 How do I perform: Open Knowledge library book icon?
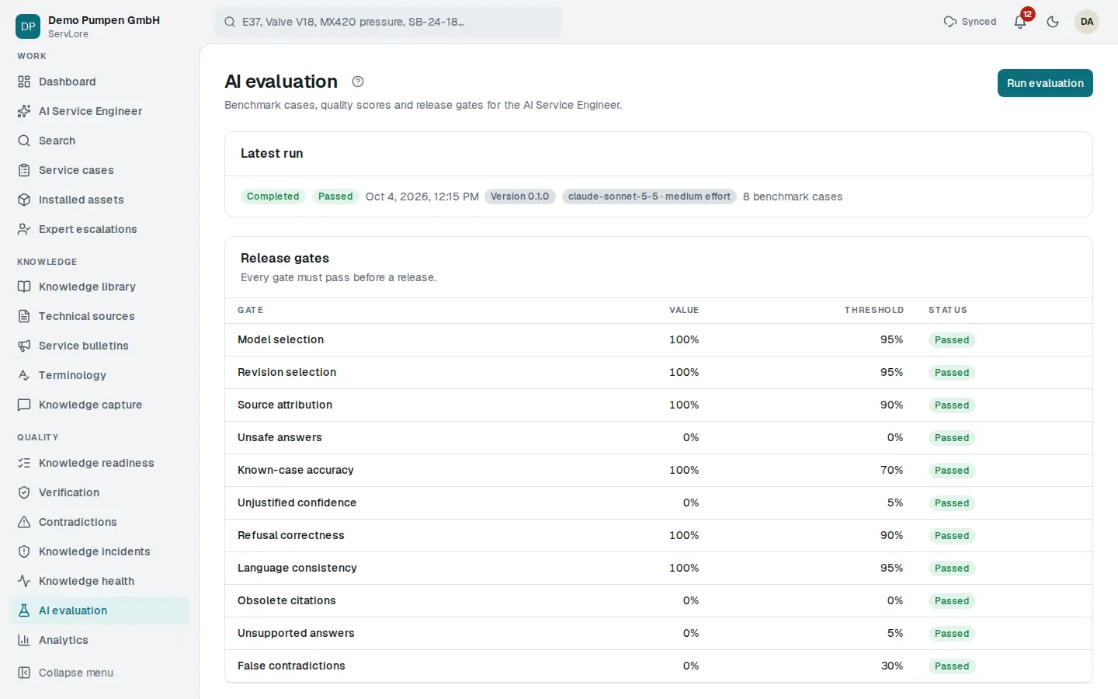coord(24,287)
